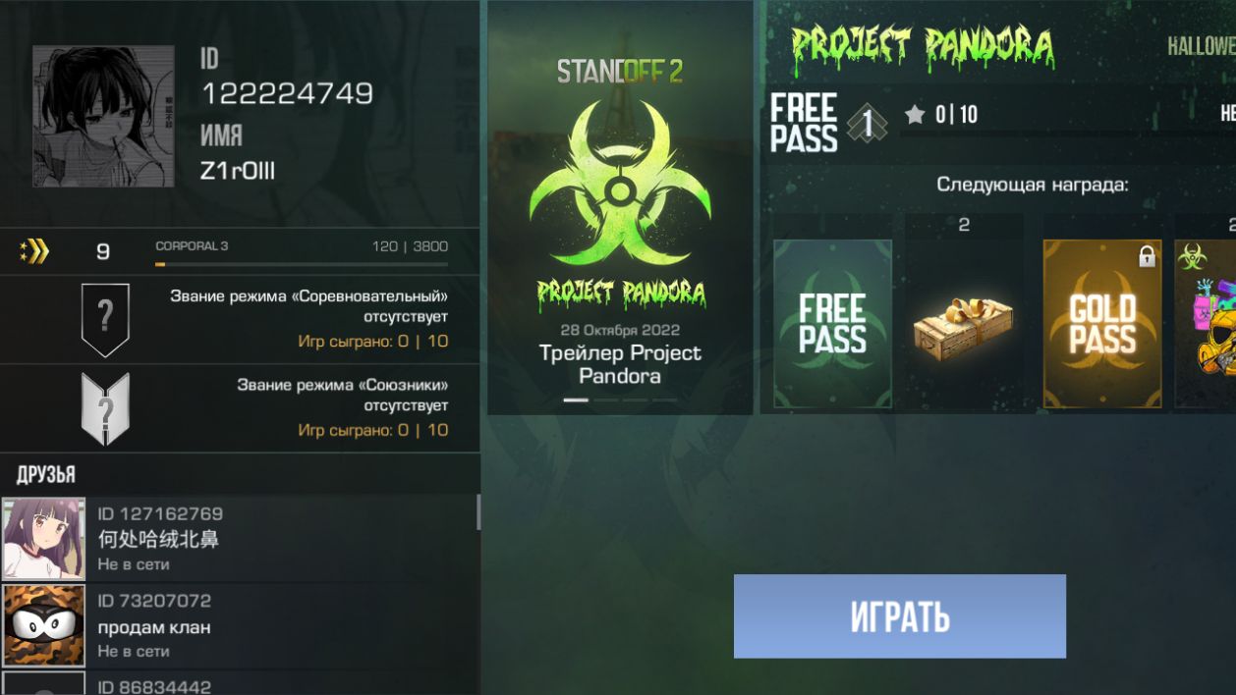The width and height of the screenshot is (1236, 695).
Task: Select the Gold Pass card
Action: tap(1102, 324)
